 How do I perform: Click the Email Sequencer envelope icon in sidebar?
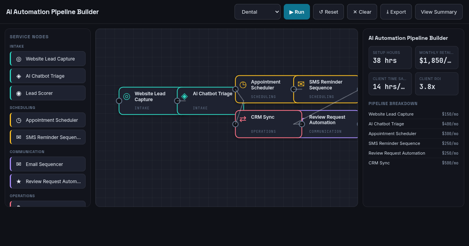(x=19, y=164)
